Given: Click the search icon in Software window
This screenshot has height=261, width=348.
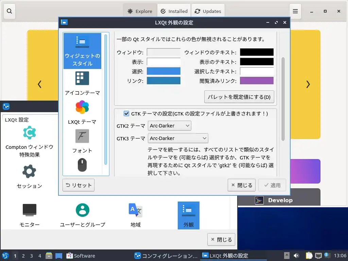Looking at the screenshot, I should (9, 11).
